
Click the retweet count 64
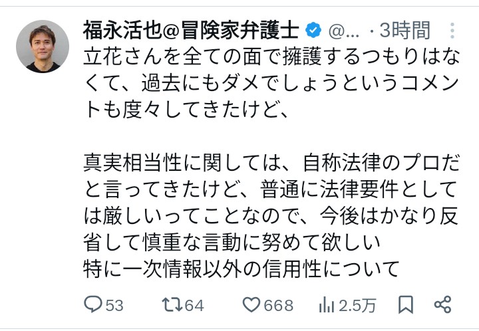tap(194, 306)
